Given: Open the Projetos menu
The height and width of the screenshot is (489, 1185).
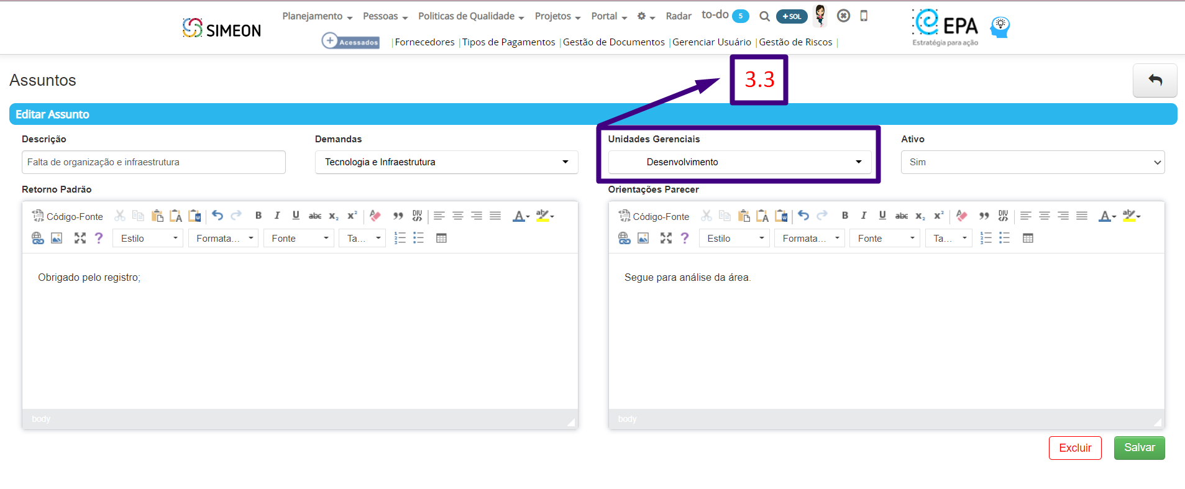Looking at the screenshot, I should click(557, 16).
